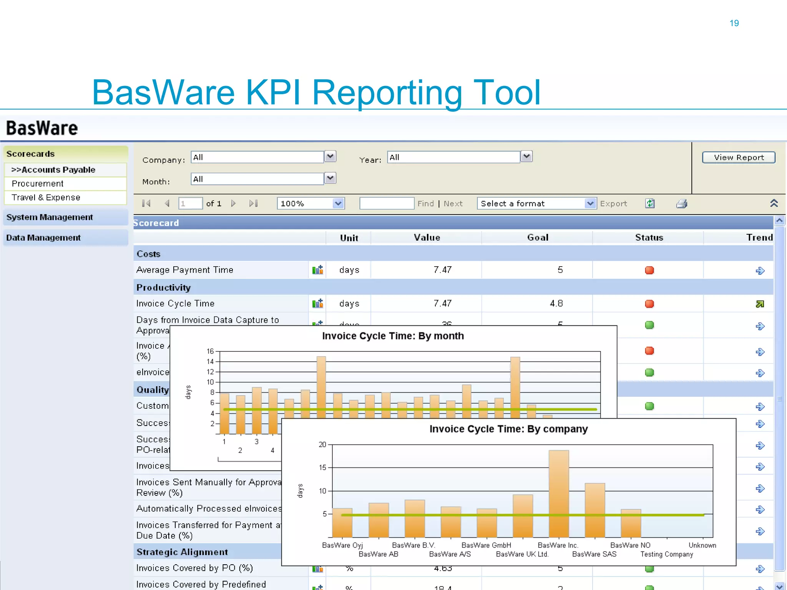
Task: Open the Select a format dropdown
Action: (590, 204)
